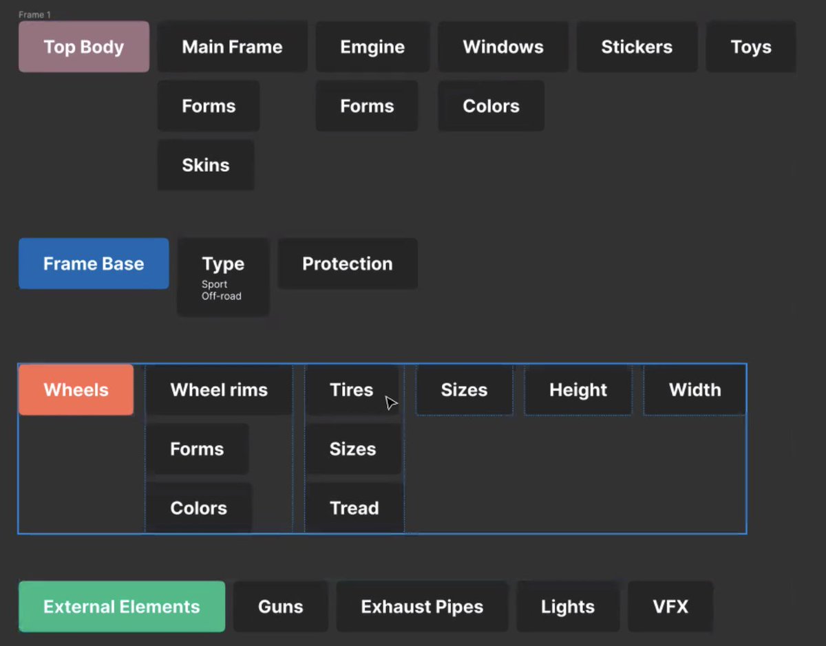Select the Toys block
The image size is (826, 646).
751,47
